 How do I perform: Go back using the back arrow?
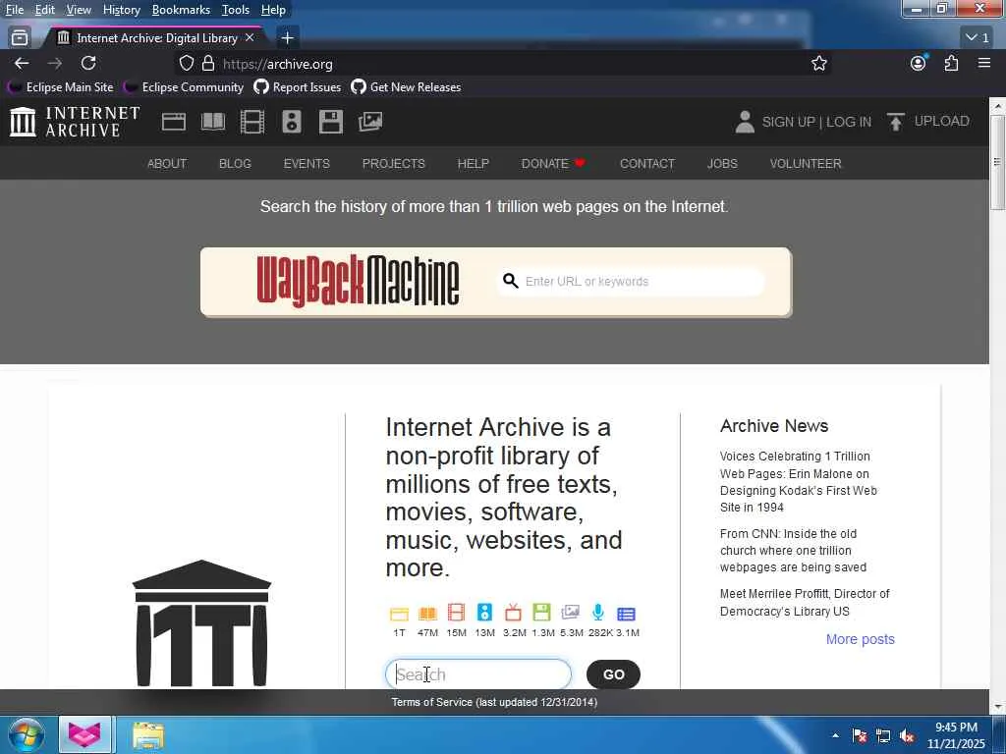(x=22, y=63)
